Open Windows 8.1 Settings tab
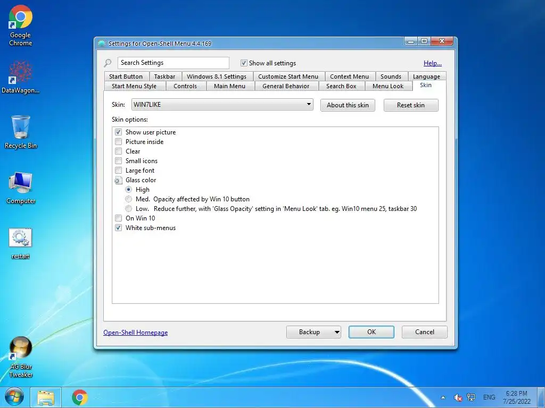Viewport: 545px width, 408px height. point(217,76)
